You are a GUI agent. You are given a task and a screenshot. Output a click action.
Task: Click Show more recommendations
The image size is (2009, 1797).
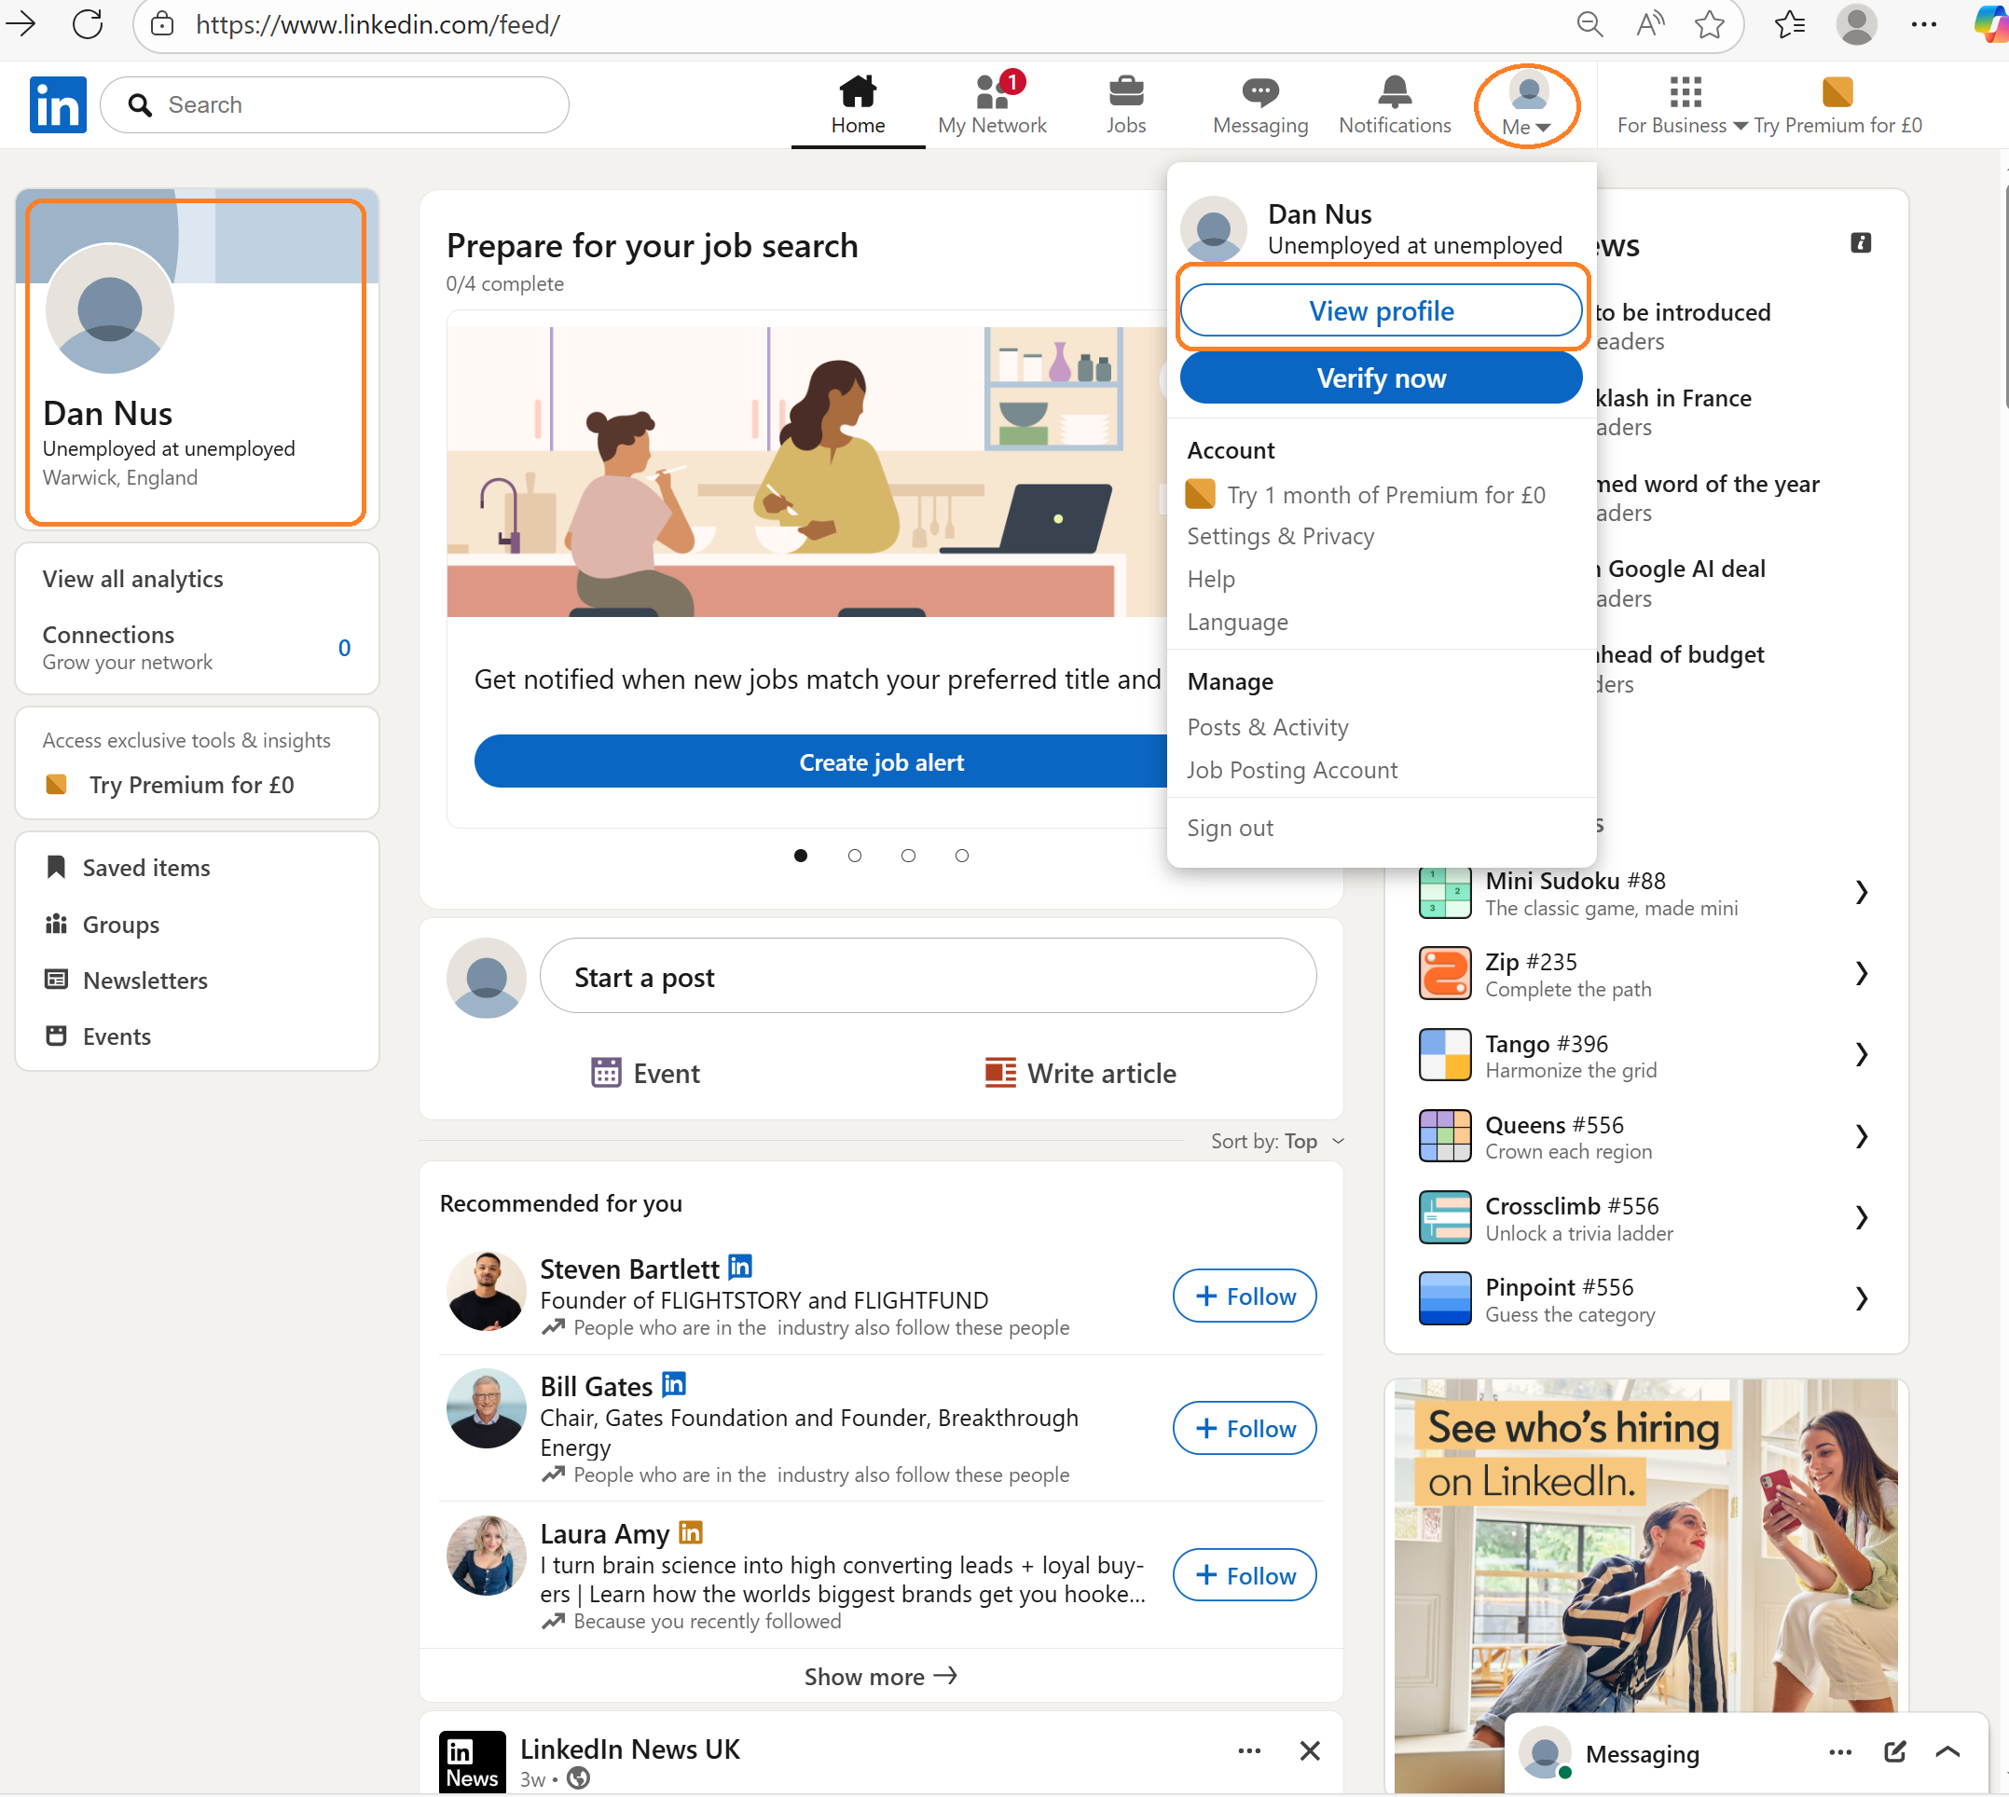pyautogui.click(x=880, y=1677)
